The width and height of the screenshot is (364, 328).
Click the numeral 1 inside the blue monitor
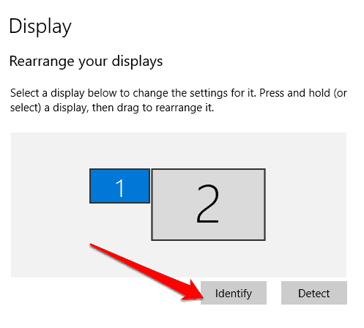click(x=120, y=187)
